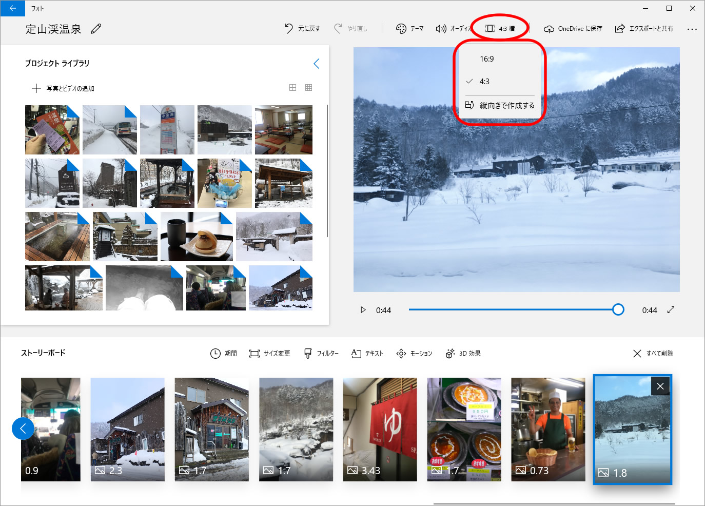705x506 pixels.
Task: Click Remove all (すべて削除) in storyboard
Action: point(653,353)
